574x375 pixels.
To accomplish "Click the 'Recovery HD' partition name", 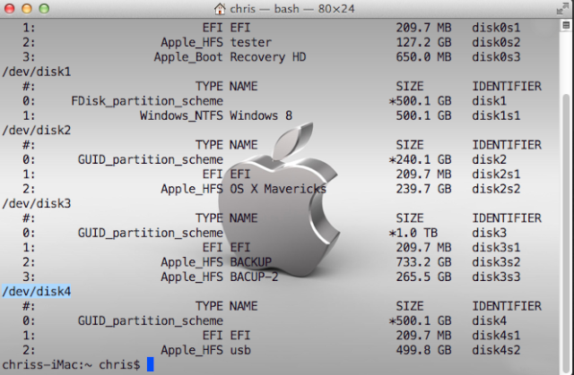I will [x=267, y=57].
